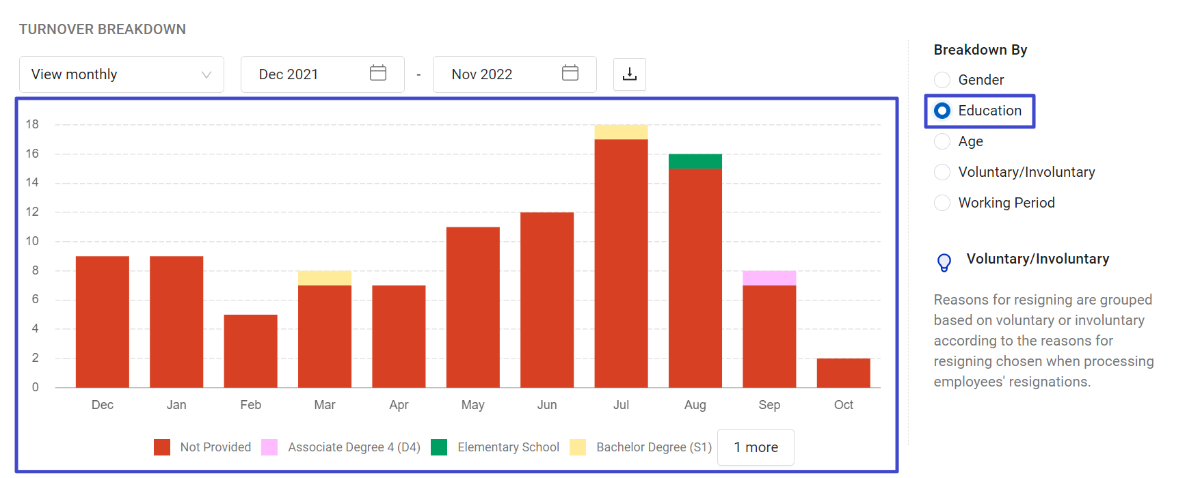Choose the Age breakdown option
Viewport: 1187px width, 478px height.
click(x=942, y=141)
